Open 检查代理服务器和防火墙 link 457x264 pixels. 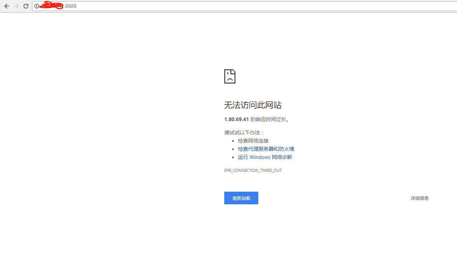click(x=266, y=149)
